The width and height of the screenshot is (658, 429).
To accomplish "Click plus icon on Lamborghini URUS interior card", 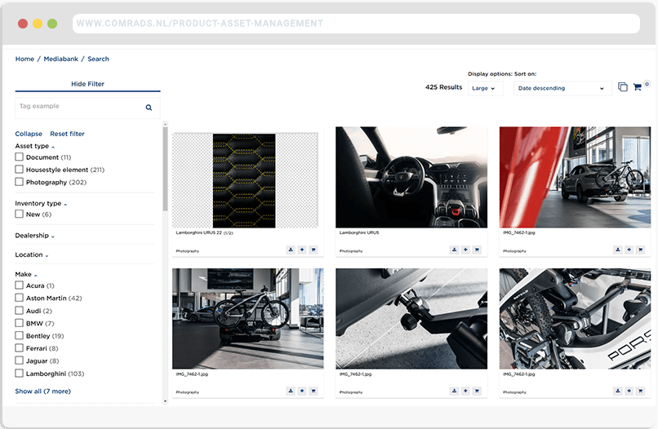I will [465, 250].
